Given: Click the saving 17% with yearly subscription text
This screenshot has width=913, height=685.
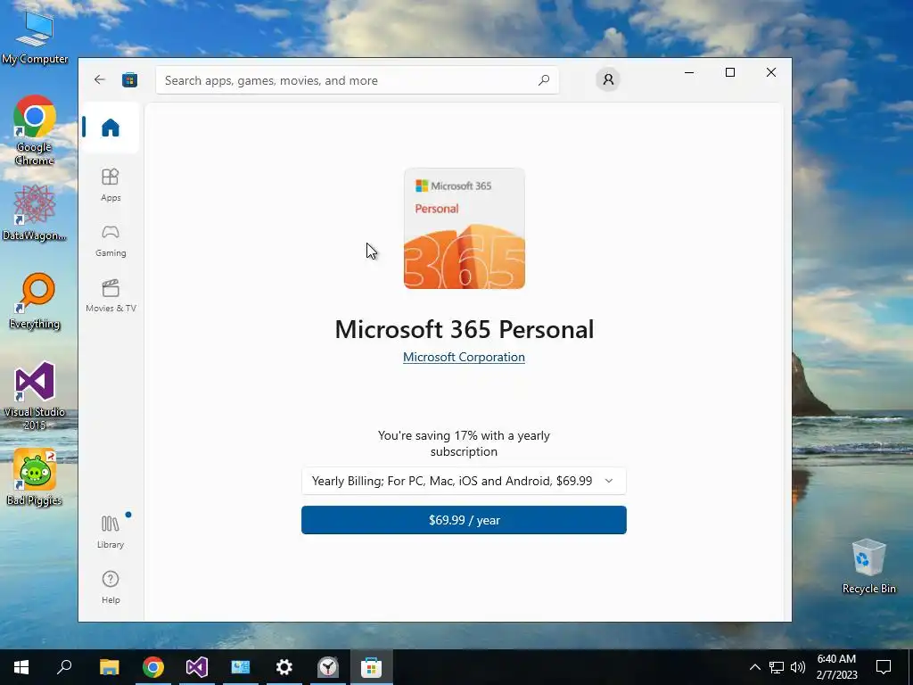Looking at the screenshot, I should point(464,443).
